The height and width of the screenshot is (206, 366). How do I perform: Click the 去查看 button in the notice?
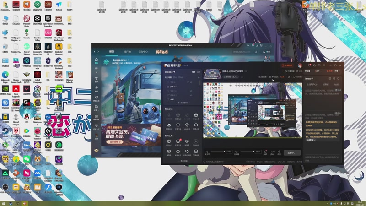tap(311, 140)
